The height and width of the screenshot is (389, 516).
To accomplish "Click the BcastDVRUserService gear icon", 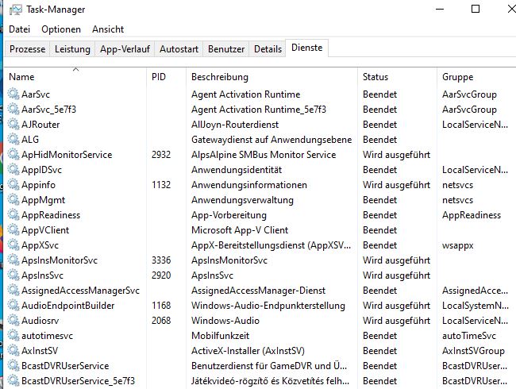I will click(13, 366).
